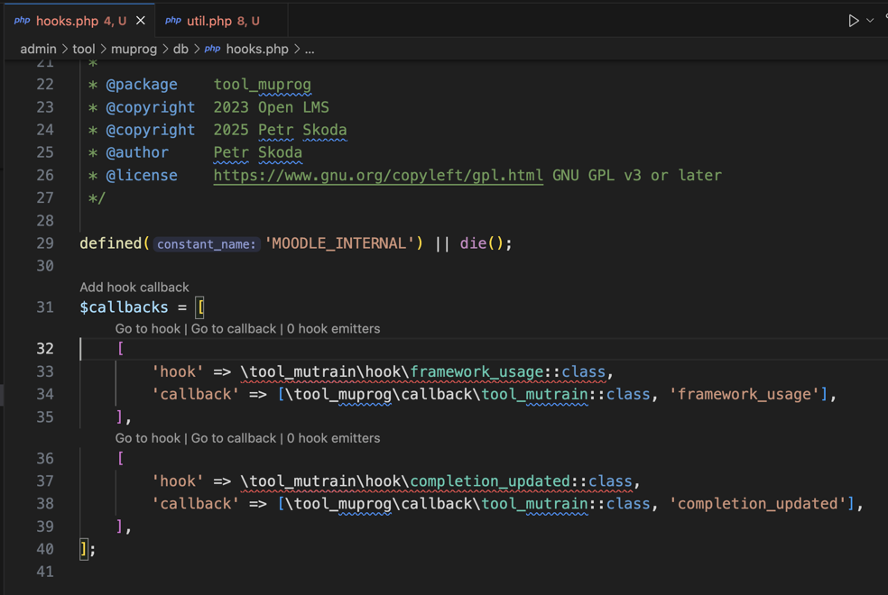Click the PHP icon in the breadcrumb
Viewport: 888px width, 595px height.
(x=212, y=50)
